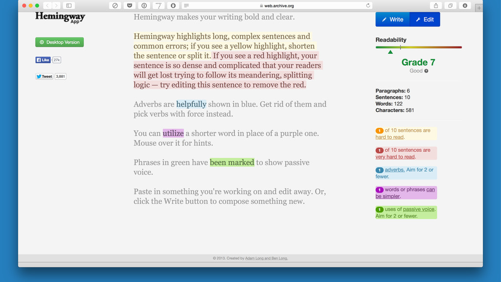Click the purple highlighted word 'utilize'
The width and height of the screenshot is (501, 282).
click(173, 133)
